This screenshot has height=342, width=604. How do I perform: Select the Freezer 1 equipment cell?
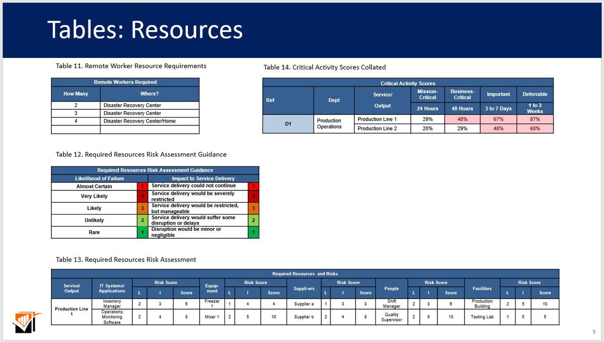coord(212,303)
